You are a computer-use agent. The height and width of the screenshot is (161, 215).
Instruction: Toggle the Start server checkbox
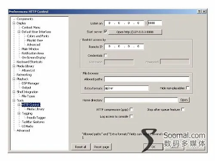105,31
